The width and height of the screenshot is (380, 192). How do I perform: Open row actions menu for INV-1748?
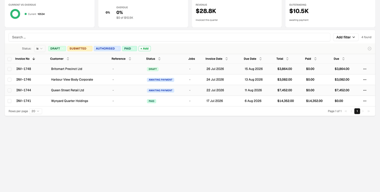click(364, 69)
